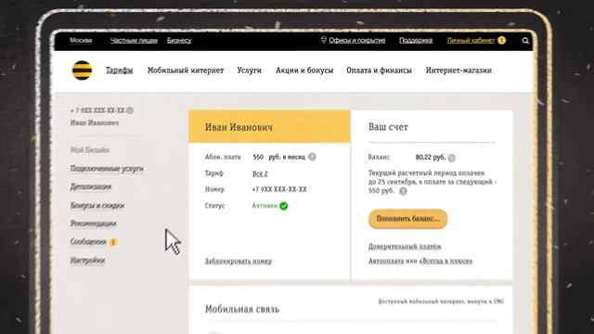Click the location pin icon near Офисы
The height and width of the screenshot is (334, 594).
324,40
